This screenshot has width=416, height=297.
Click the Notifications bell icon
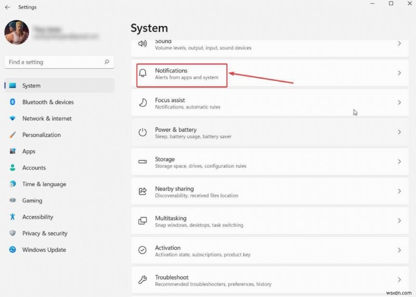click(142, 73)
